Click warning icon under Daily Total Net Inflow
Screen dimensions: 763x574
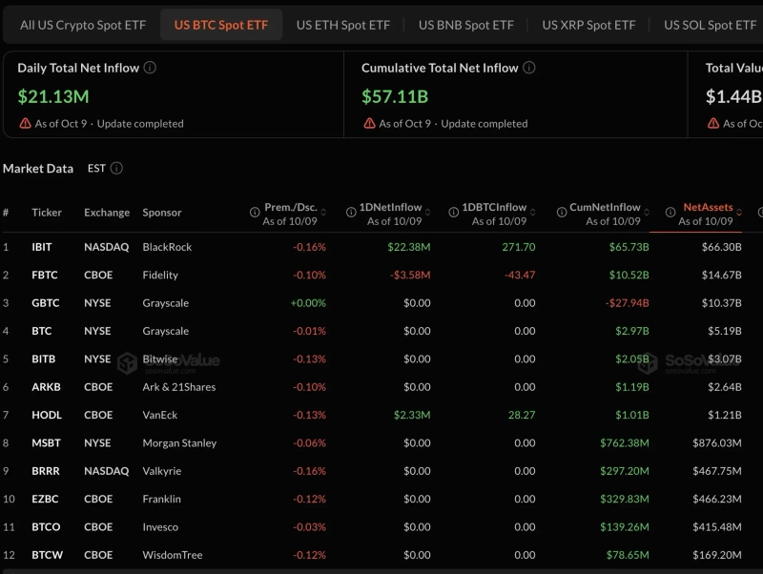point(26,124)
